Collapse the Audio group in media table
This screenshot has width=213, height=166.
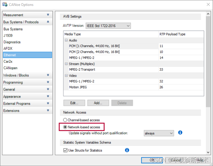click(66, 40)
